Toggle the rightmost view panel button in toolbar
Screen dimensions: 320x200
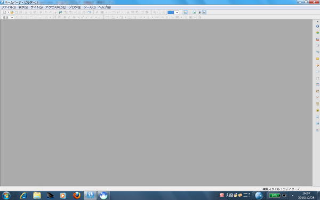tap(204, 12)
